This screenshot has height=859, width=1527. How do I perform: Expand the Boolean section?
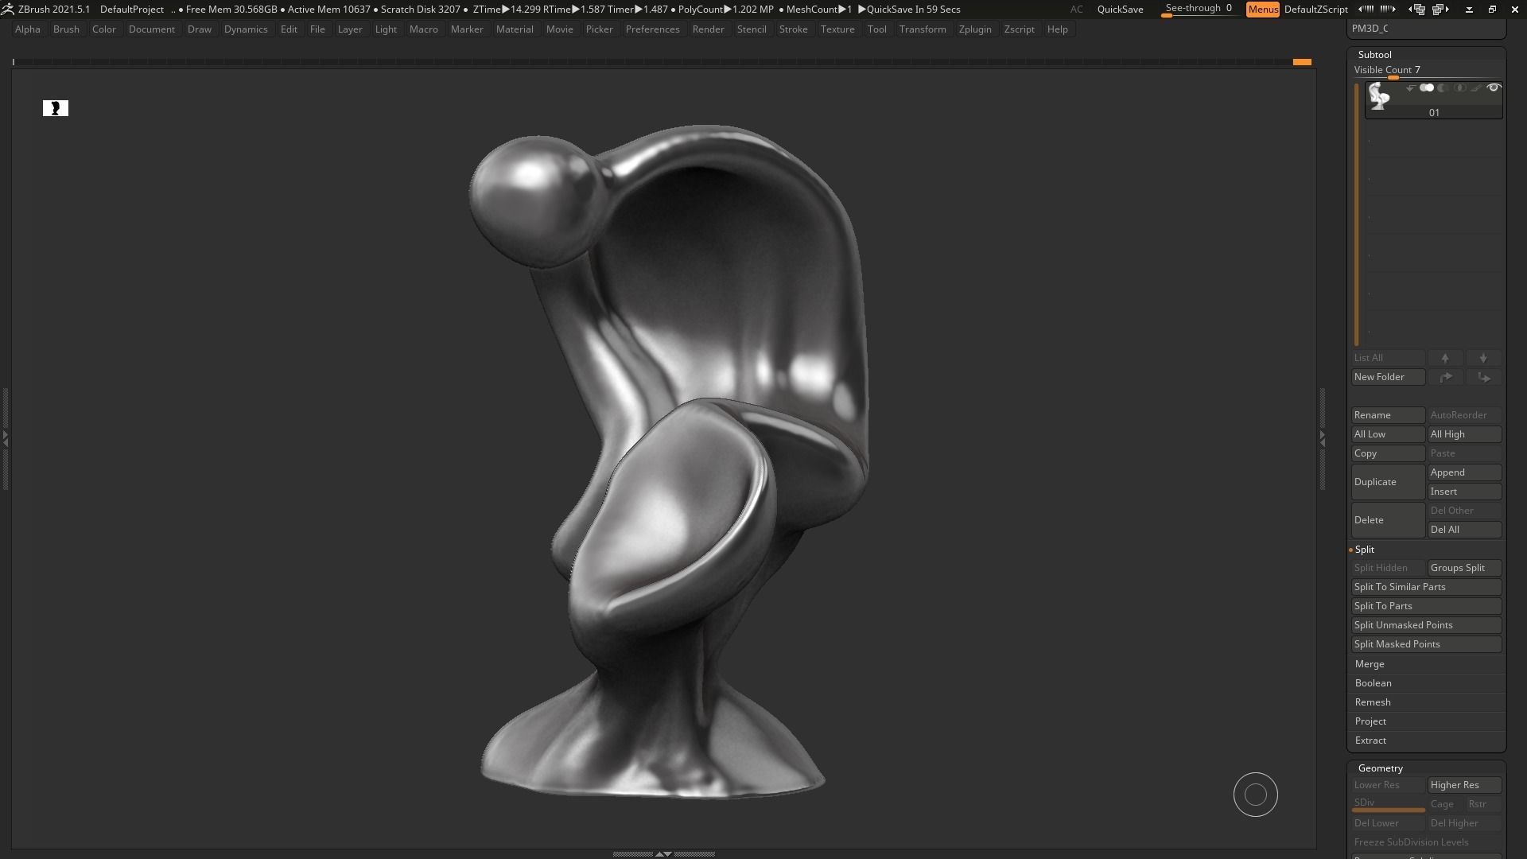tap(1374, 683)
